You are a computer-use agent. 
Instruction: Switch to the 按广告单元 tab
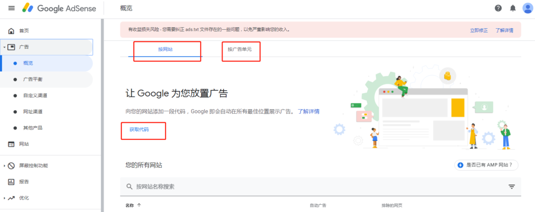tap(240, 49)
